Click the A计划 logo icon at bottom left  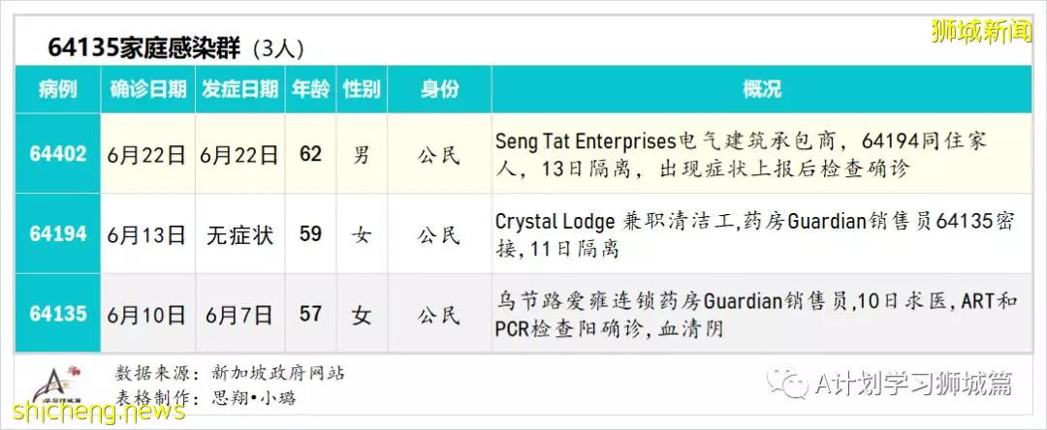click(59, 384)
